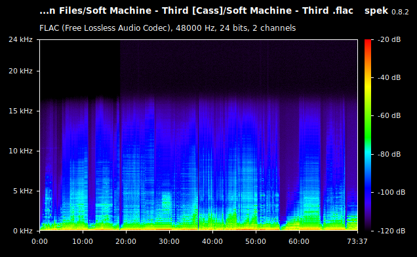Click the dB color gradient legend bar

[x=368, y=135]
